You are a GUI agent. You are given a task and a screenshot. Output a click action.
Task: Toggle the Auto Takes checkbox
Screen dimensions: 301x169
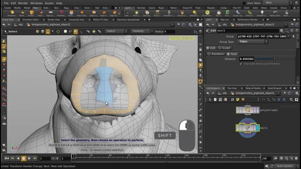pos(244,3)
